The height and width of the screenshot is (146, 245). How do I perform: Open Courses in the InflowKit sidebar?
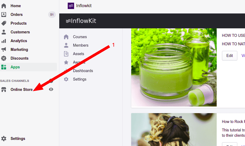coord(80,37)
